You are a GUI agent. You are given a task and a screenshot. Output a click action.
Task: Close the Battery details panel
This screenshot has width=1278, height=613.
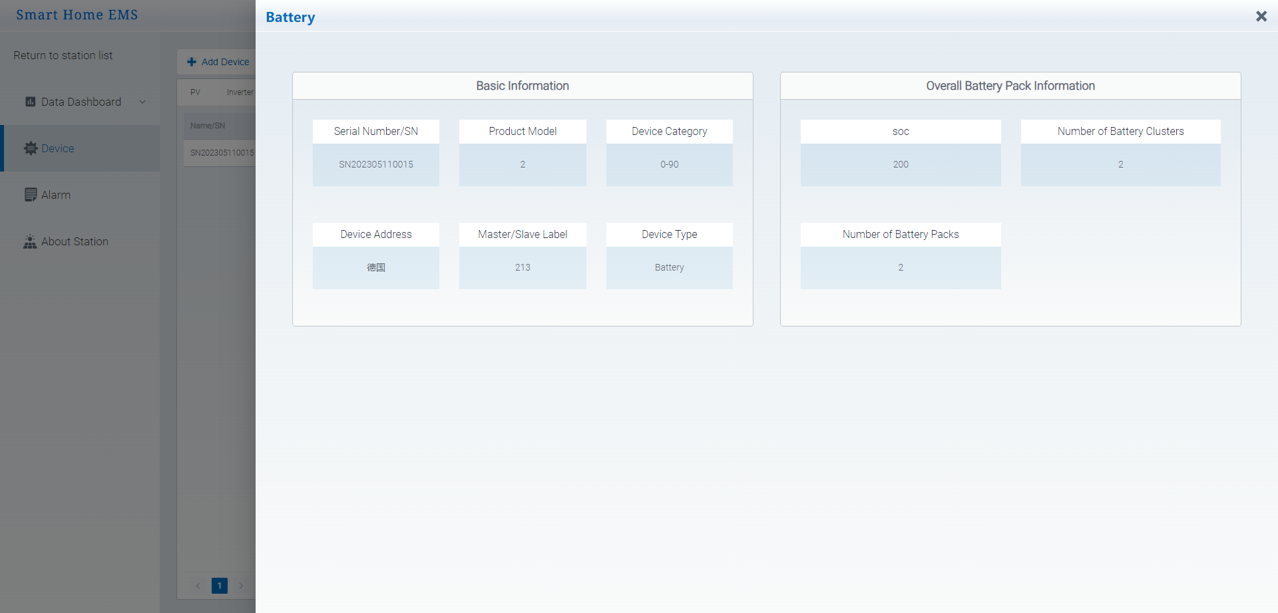pos(1261,16)
